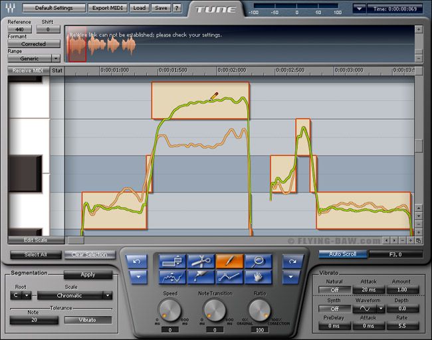Click the Speed knob

click(x=169, y=310)
